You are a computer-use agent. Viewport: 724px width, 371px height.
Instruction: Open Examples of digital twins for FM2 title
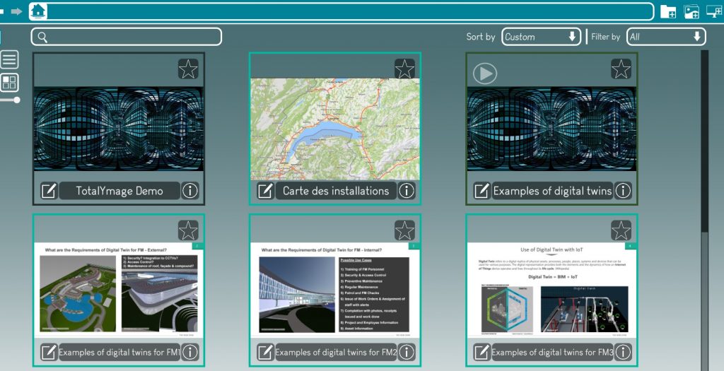336,352
